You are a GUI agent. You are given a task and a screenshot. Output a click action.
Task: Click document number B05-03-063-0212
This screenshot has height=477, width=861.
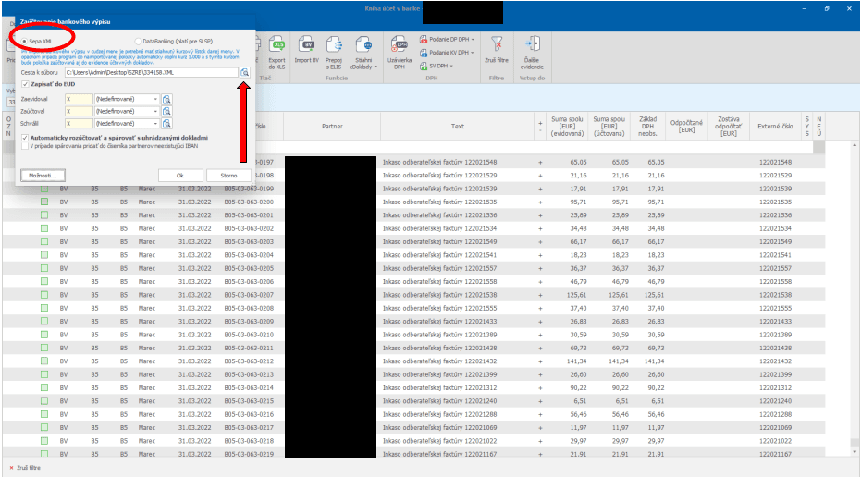[248, 361]
